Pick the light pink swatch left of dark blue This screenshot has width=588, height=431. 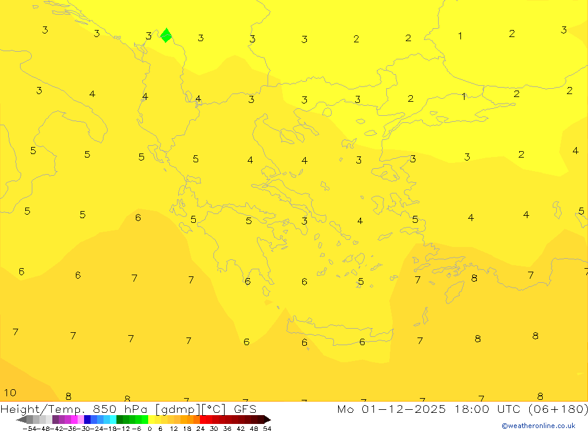click(81, 419)
